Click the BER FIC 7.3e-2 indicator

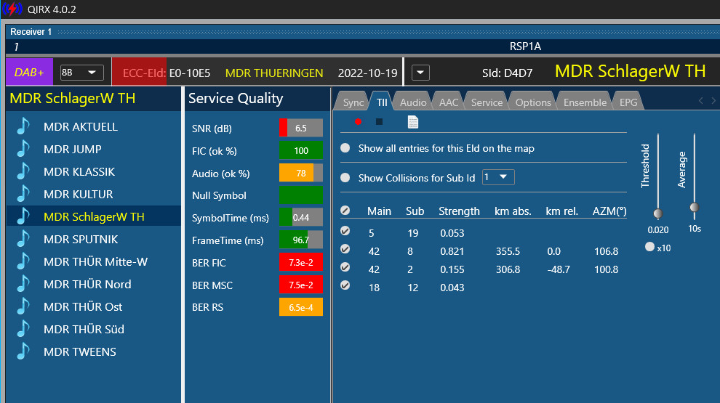pyautogui.click(x=301, y=262)
